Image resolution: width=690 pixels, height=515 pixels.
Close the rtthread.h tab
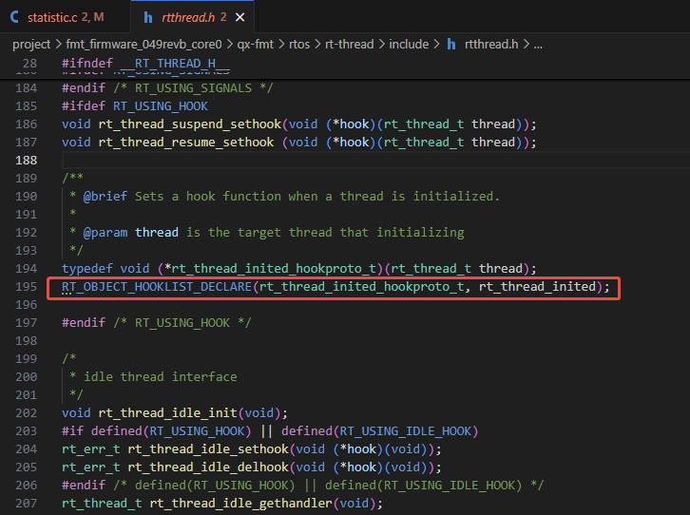[240, 17]
